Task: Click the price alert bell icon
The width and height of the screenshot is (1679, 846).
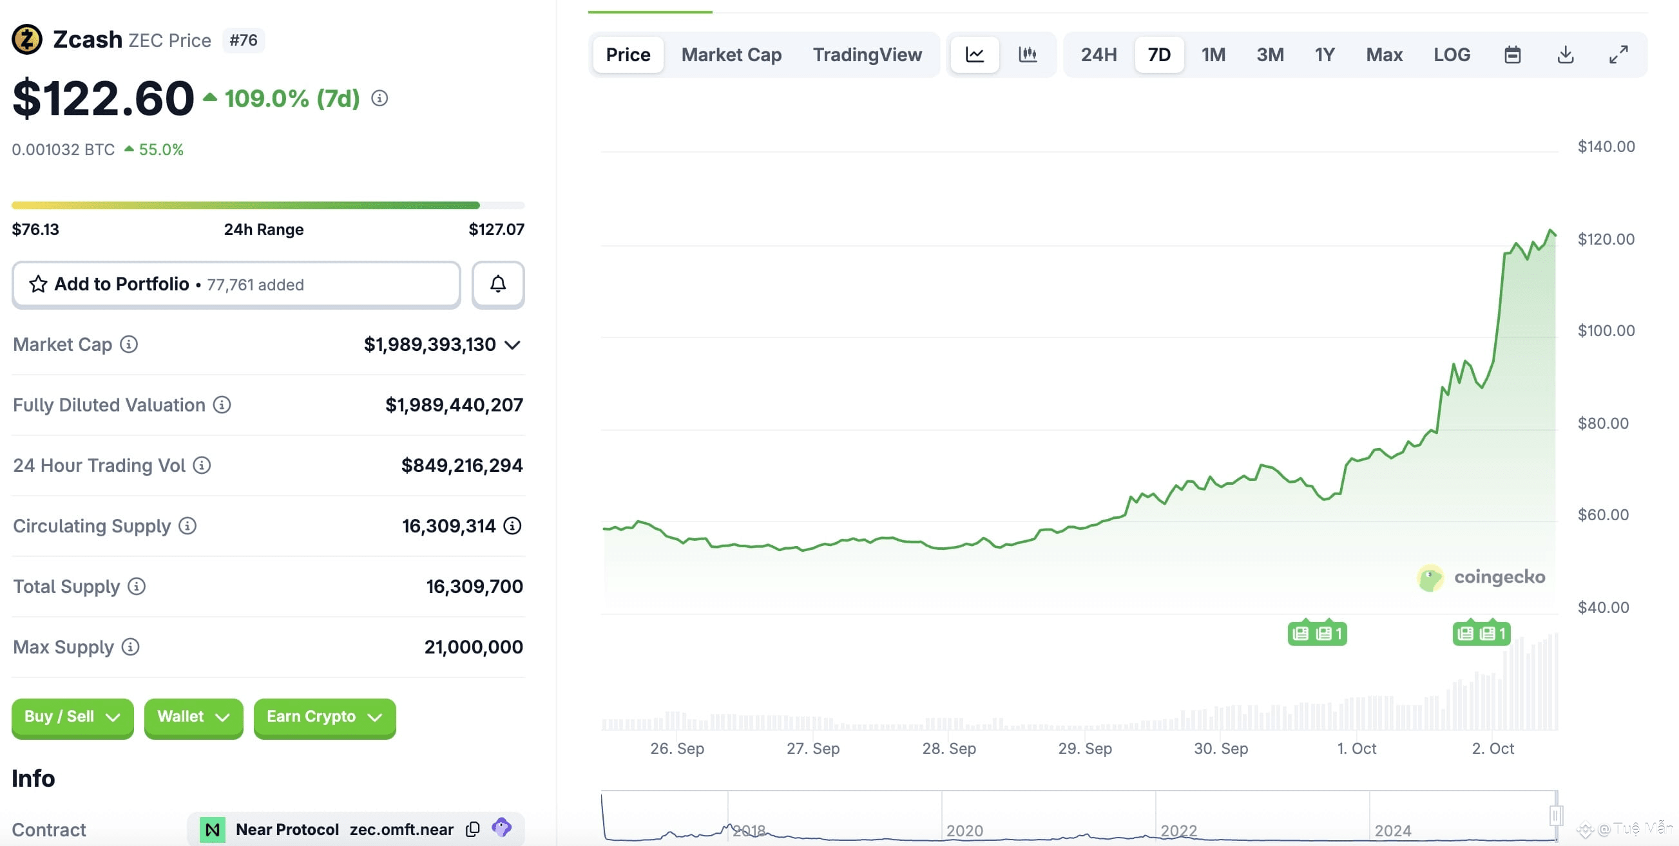Action: (x=498, y=285)
